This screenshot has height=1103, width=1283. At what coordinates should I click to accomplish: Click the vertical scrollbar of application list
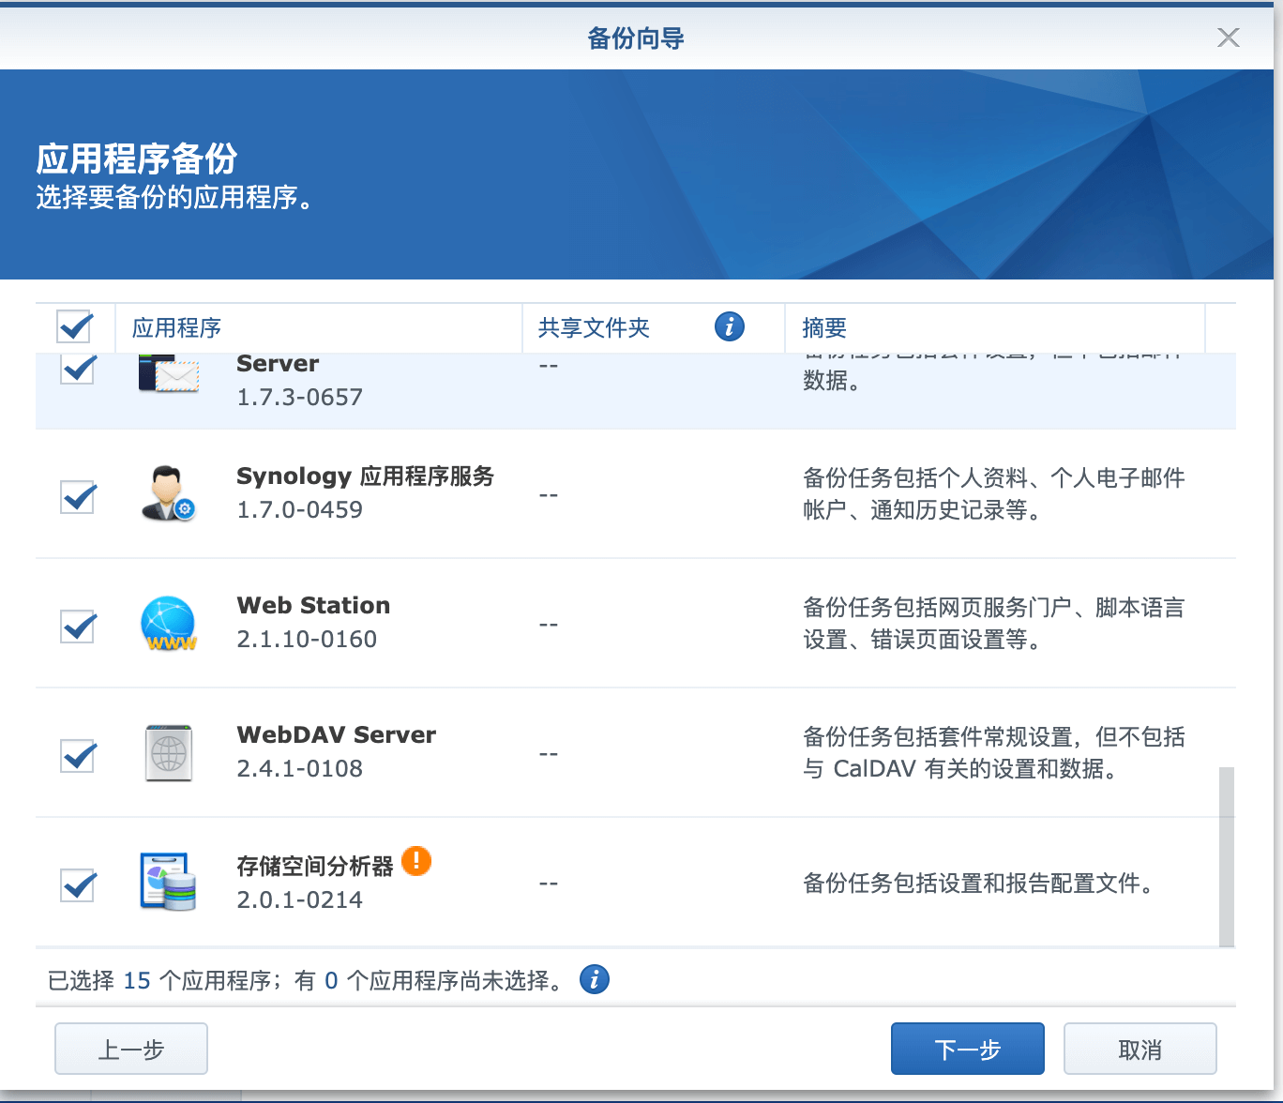pyautogui.click(x=1226, y=855)
